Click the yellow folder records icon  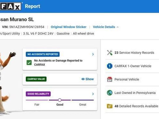110,106
